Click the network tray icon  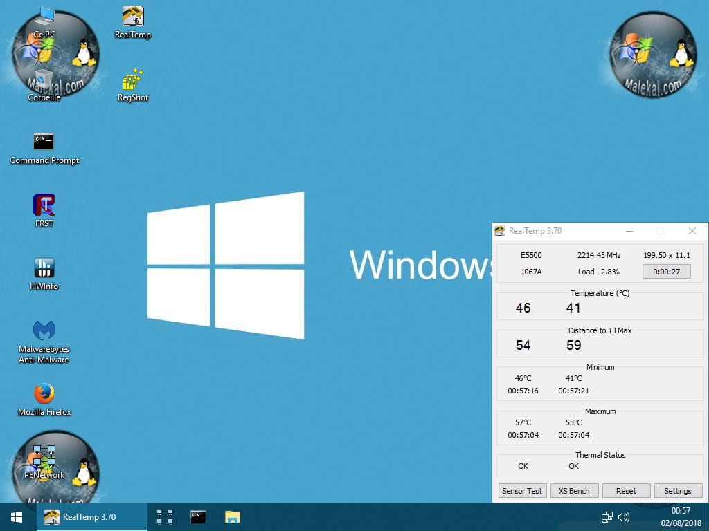tap(607, 517)
